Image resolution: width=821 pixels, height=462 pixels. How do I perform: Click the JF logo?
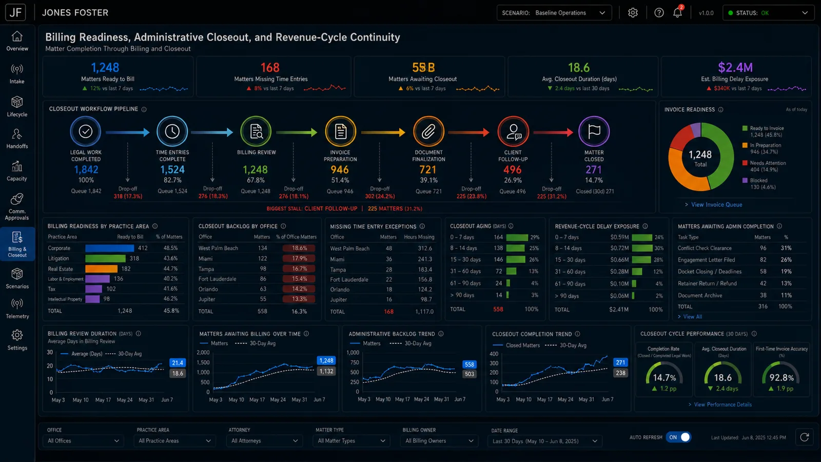[16, 12]
